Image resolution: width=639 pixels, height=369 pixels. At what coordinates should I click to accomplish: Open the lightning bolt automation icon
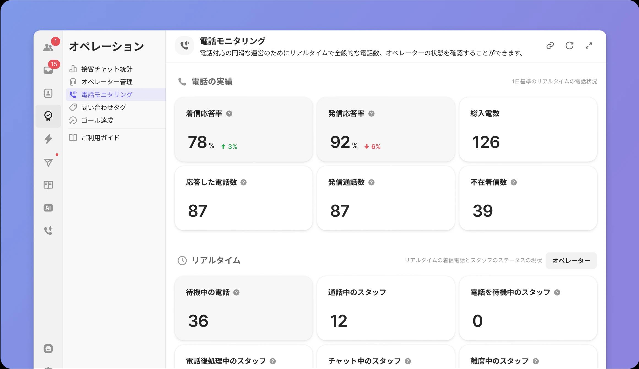(48, 139)
